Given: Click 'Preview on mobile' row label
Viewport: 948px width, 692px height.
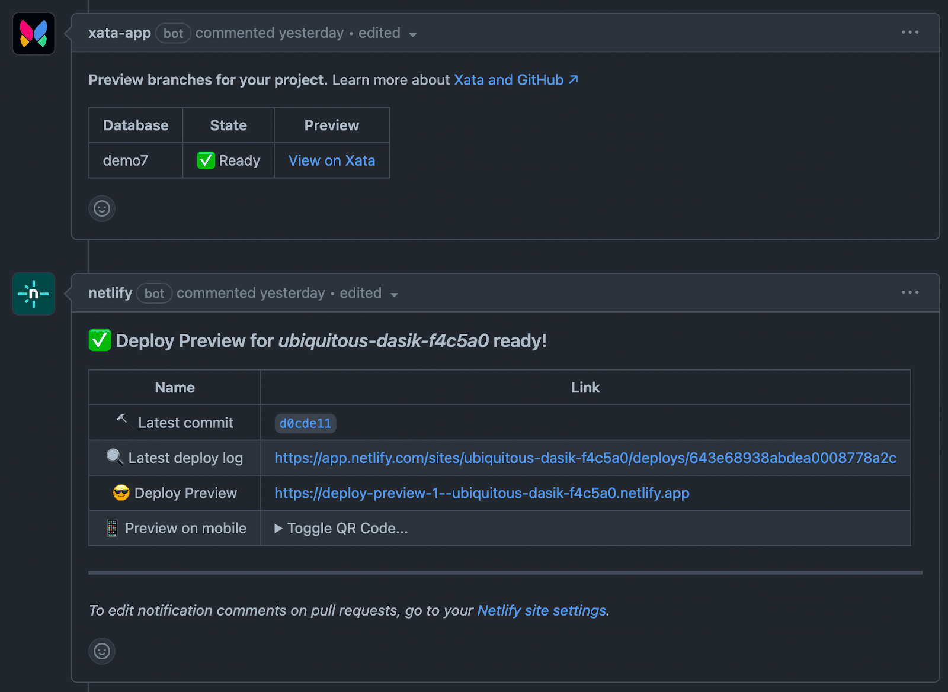Looking at the screenshot, I should click(185, 528).
